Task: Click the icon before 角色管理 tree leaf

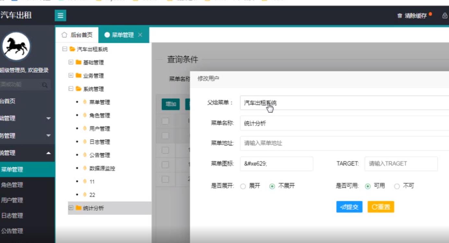Action: (x=85, y=115)
